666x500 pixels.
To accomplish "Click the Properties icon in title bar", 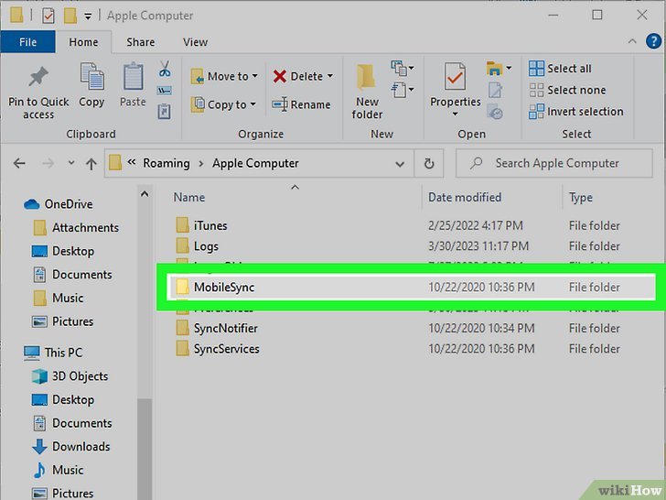I will 48,16.
